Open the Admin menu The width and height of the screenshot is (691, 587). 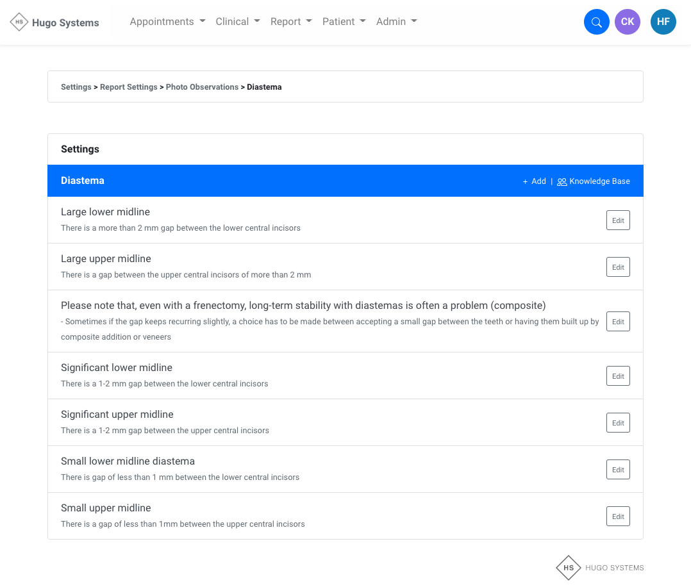coord(397,22)
